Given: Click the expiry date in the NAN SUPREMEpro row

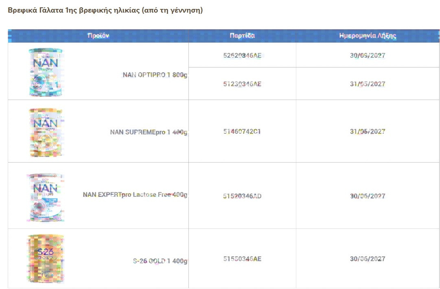Looking at the screenshot, I should click(x=368, y=132).
